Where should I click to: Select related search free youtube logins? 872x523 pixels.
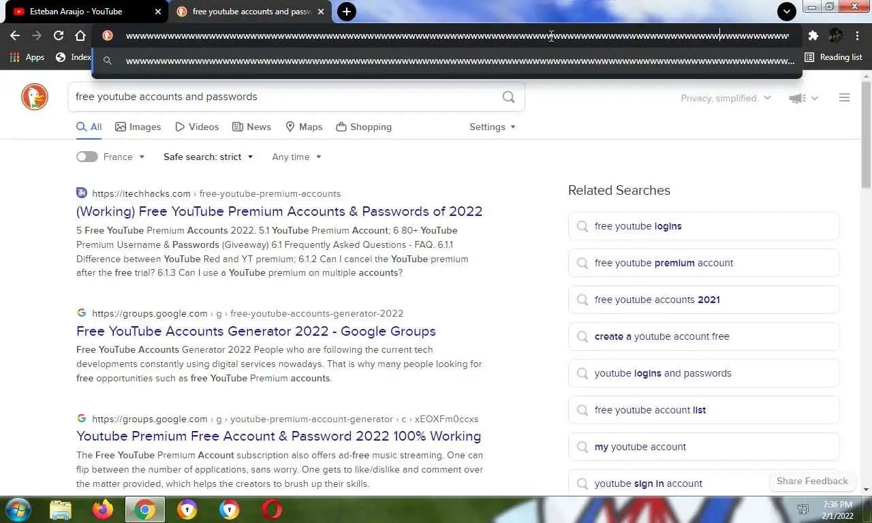[704, 226]
